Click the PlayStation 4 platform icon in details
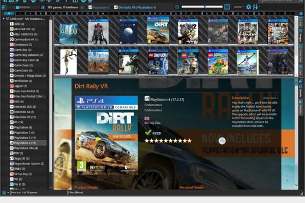This screenshot has width=305, height=203. point(147,98)
